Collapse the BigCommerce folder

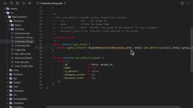[x=6, y=17]
